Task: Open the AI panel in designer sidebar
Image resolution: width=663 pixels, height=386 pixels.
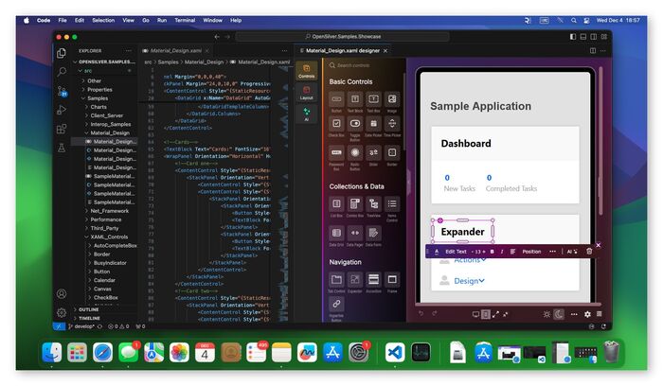Action: click(307, 116)
